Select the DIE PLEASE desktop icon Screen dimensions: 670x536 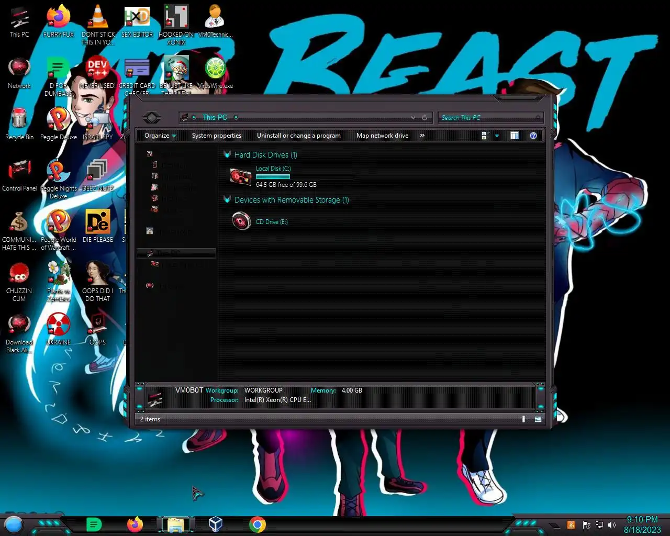coord(97,226)
